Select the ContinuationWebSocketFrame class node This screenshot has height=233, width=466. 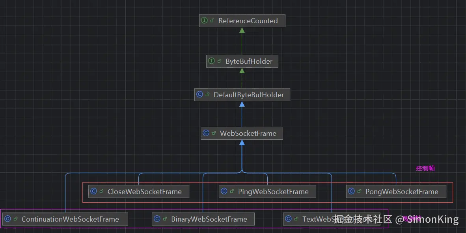point(65,219)
